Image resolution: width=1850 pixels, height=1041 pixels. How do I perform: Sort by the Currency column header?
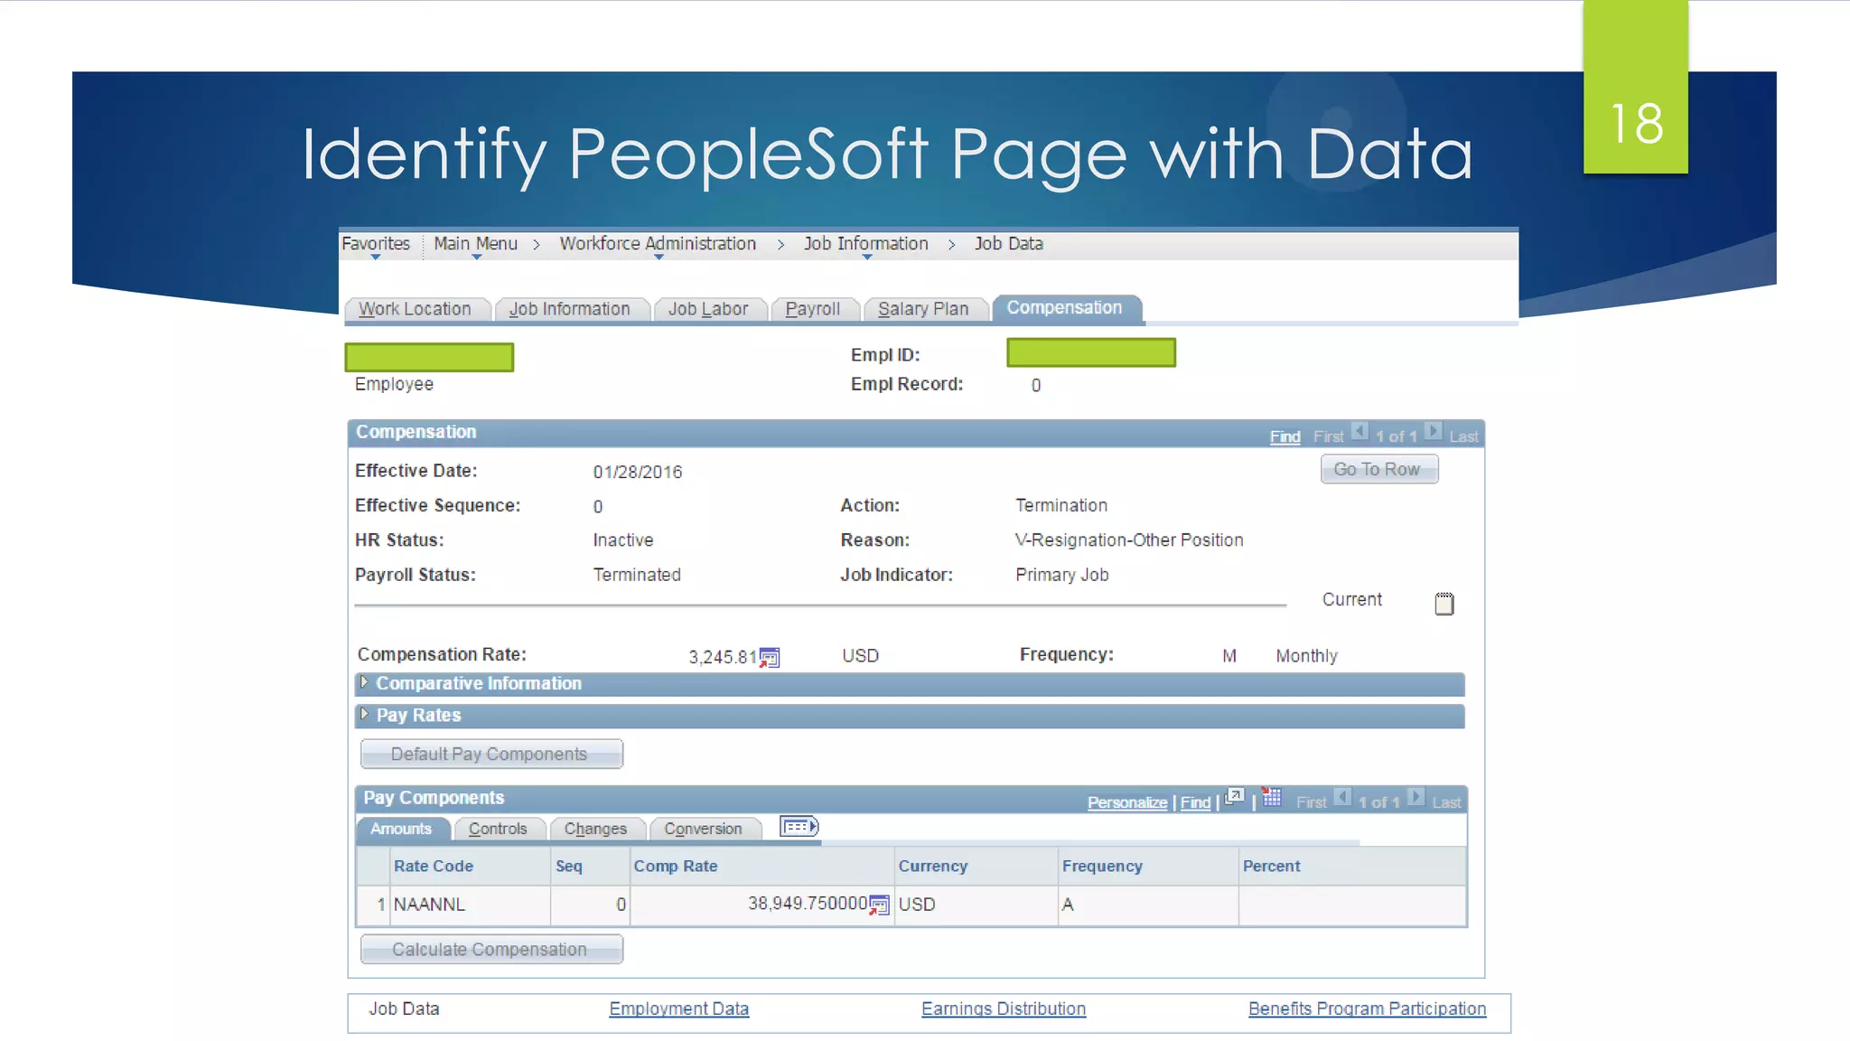(x=933, y=866)
